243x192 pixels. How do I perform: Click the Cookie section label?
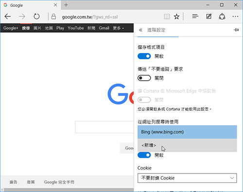point(144,168)
